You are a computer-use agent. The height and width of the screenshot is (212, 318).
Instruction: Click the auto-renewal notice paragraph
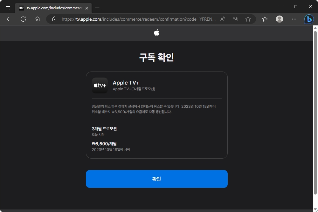click(154, 109)
